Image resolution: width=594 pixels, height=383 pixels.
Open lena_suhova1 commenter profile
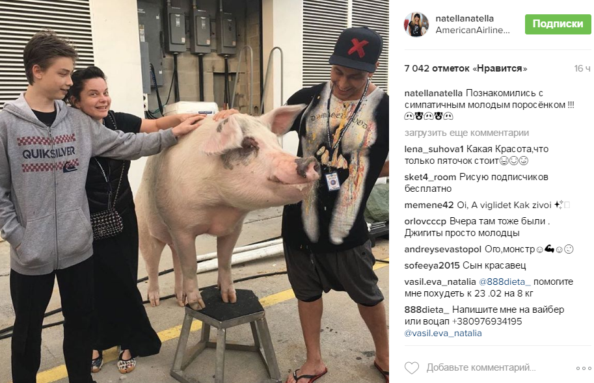pyautogui.click(x=434, y=149)
